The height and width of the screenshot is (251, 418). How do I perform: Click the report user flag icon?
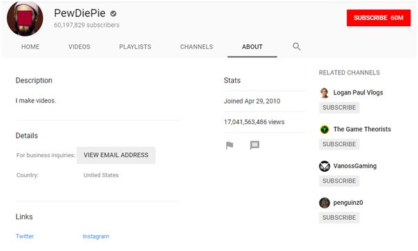[x=230, y=145]
